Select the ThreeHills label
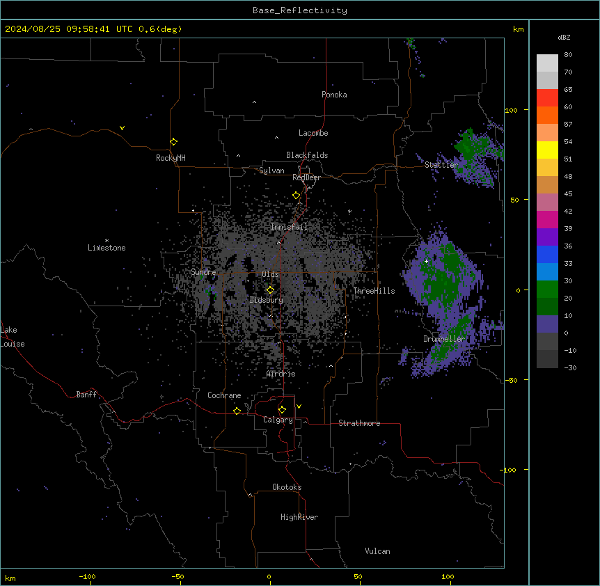This screenshot has height=586, width=600. [x=374, y=291]
